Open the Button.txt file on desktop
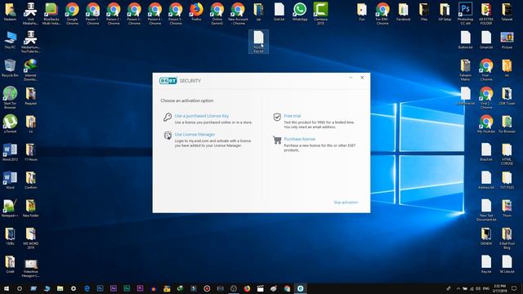Viewport: 523px width, 294px height. tap(465, 40)
